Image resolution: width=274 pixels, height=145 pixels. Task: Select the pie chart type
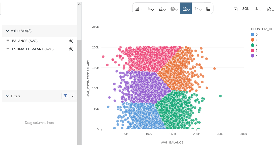tap(173, 9)
